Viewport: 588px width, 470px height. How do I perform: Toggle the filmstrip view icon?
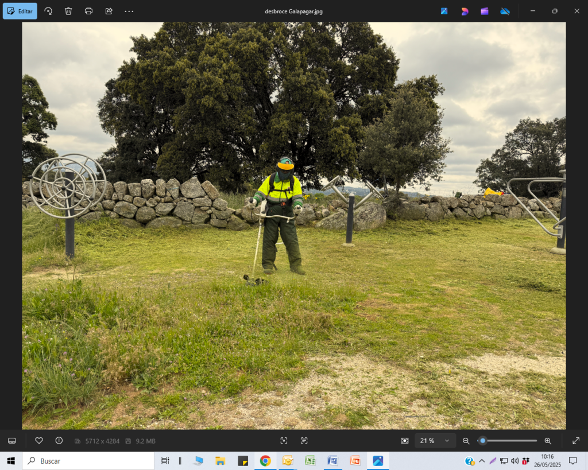(12, 441)
